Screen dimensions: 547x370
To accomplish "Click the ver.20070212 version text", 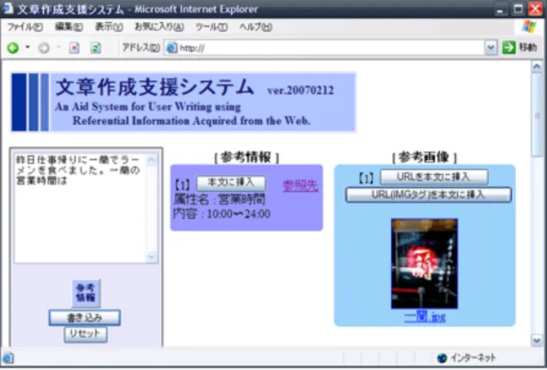I will pyautogui.click(x=300, y=91).
